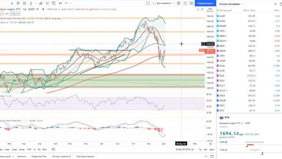Open chart settings gear icon
Image resolution: width=282 pixels, height=159 pixels.
point(179,3)
